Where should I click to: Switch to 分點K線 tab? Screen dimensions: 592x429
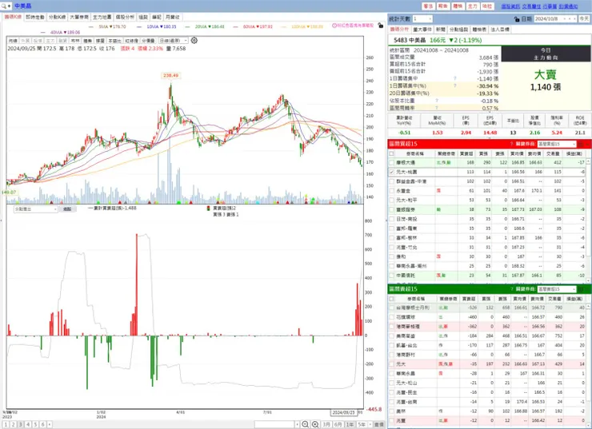pos(58,17)
